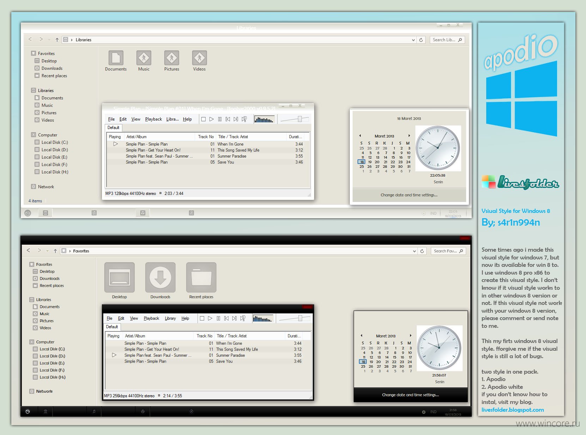Viewport: 586px width, 435px height.
Task: Click Next track button in top foobar2000
Action: point(236,119)
